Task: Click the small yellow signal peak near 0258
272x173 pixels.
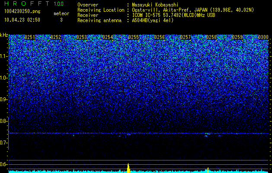Action: [x=208, y=170]
